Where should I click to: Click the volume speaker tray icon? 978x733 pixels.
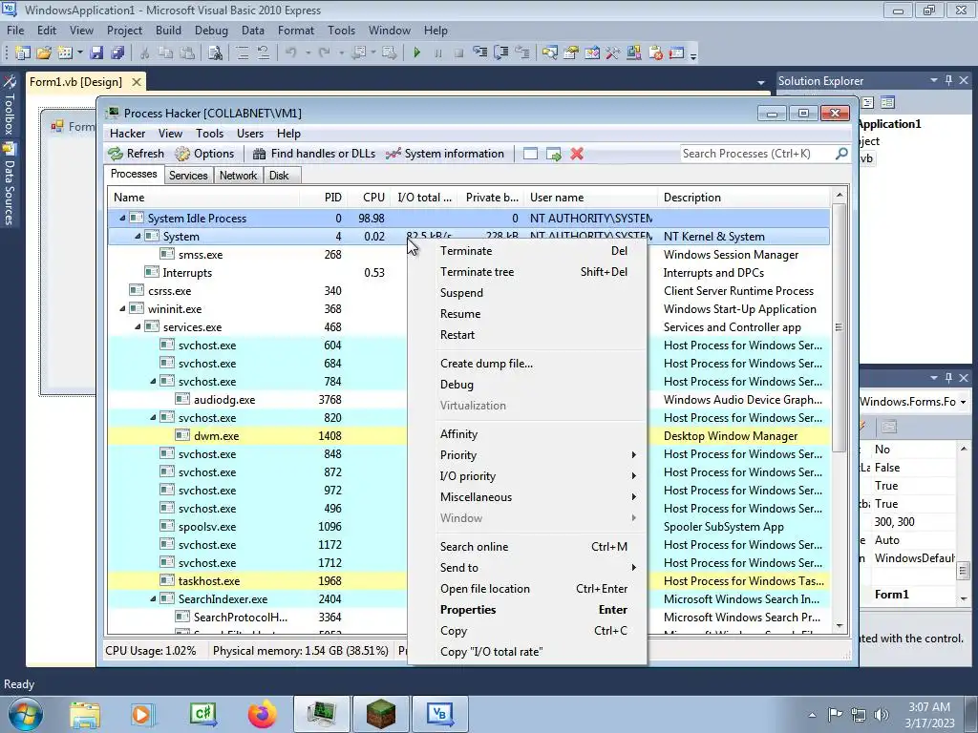tap(881, 715)
